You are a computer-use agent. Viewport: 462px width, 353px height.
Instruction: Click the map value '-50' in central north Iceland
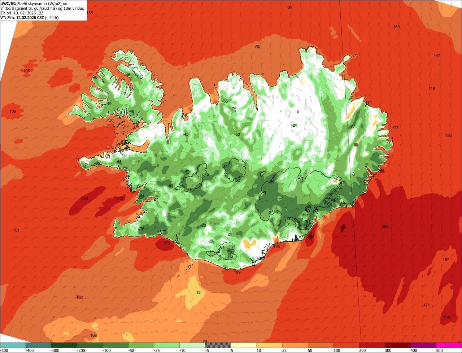[237, 134]
